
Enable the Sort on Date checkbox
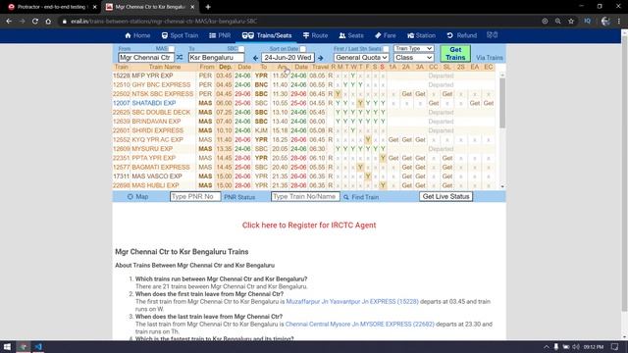click(x=303, y=49)
